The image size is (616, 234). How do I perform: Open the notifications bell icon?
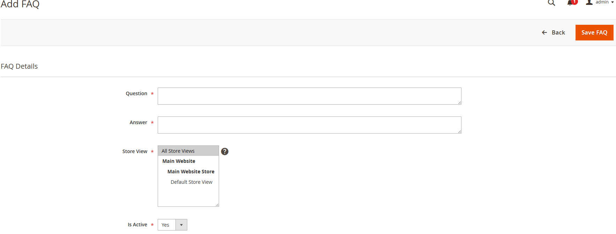[570, 3]
